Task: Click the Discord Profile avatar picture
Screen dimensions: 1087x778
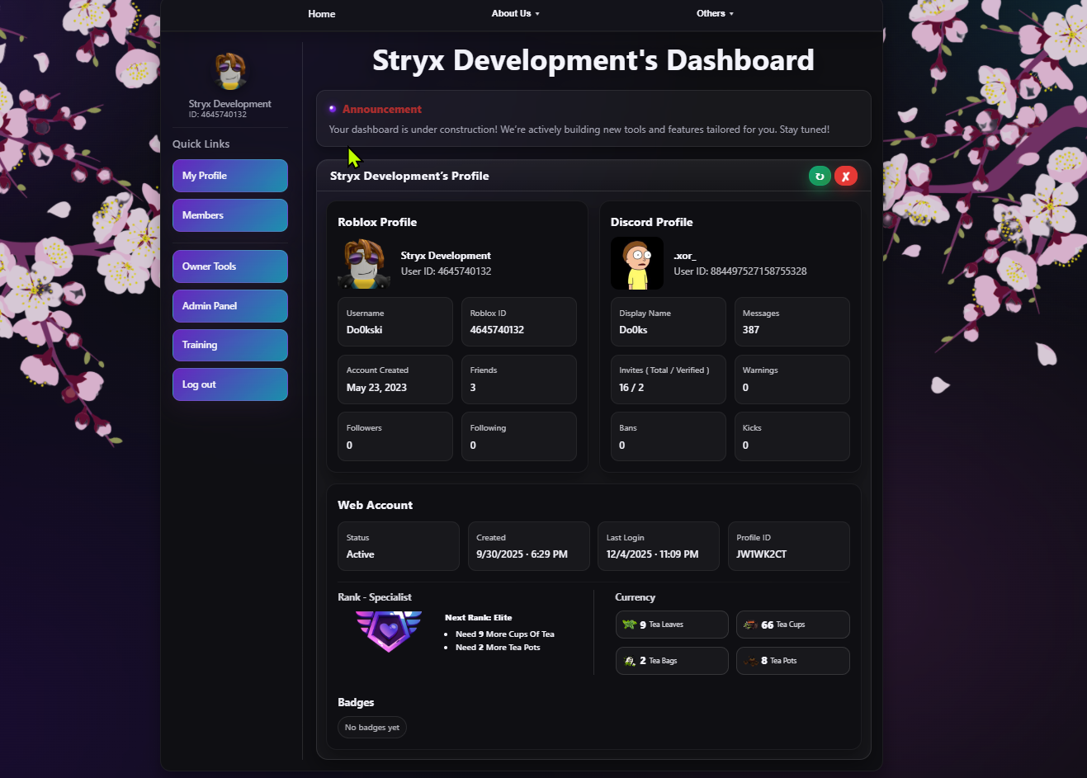Action: point(637,263)
